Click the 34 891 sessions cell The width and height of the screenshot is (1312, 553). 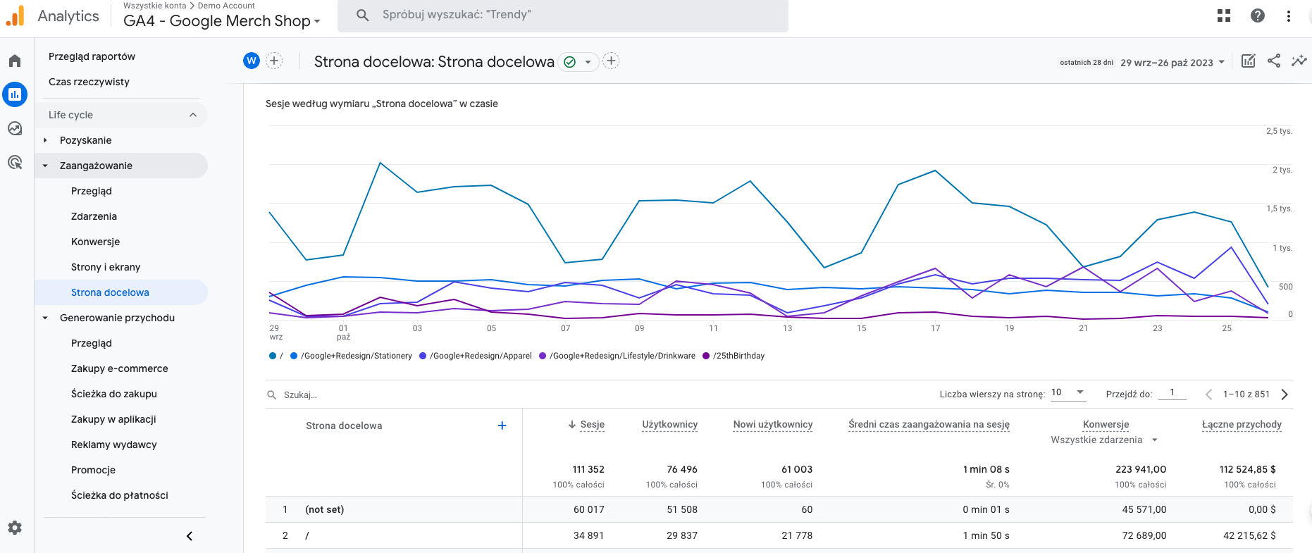[588, 535]
